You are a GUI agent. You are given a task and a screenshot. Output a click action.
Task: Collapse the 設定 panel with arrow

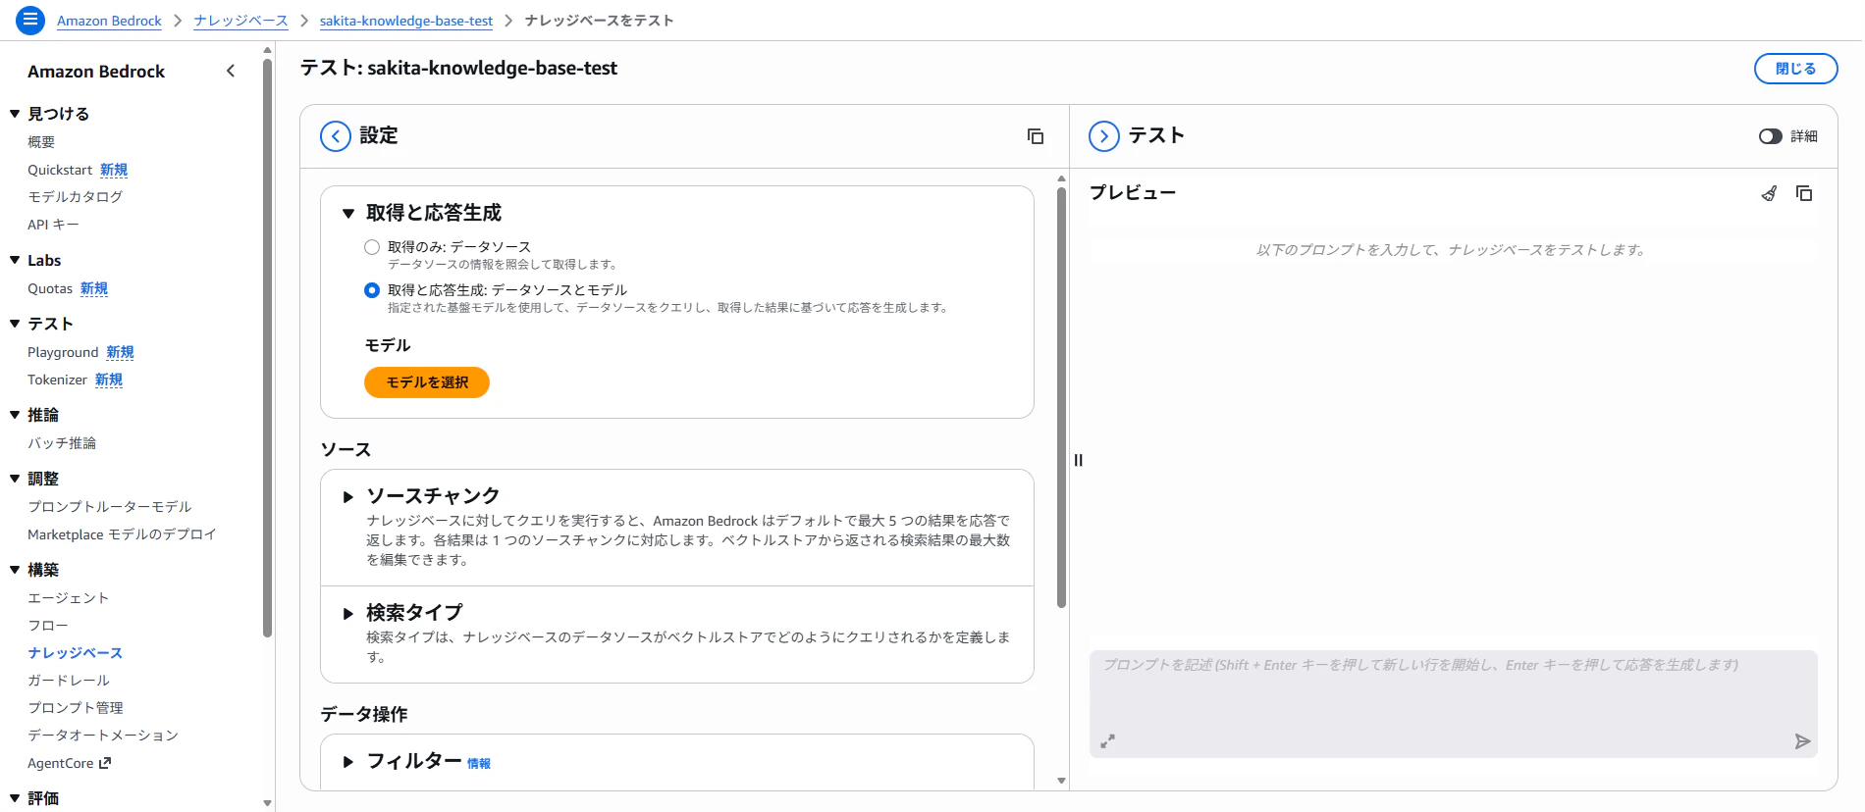tap(336, 136)
